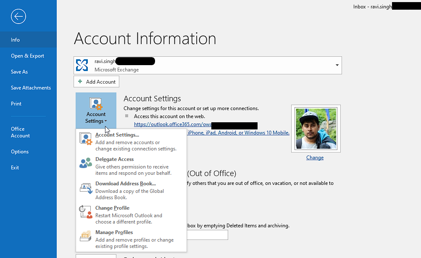The image size is (421, 258).
Task: Choose Delegate Access from the menu
Action: coord(131,166)
